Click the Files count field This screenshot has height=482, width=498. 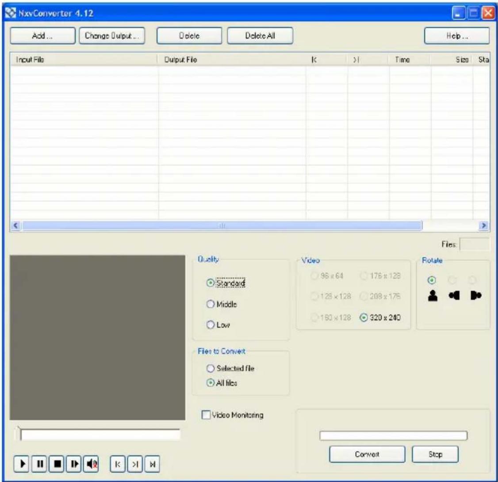coord(475,244)
